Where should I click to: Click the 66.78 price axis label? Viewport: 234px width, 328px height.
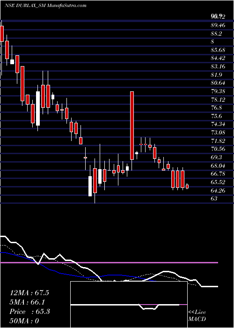click(218, 174)
